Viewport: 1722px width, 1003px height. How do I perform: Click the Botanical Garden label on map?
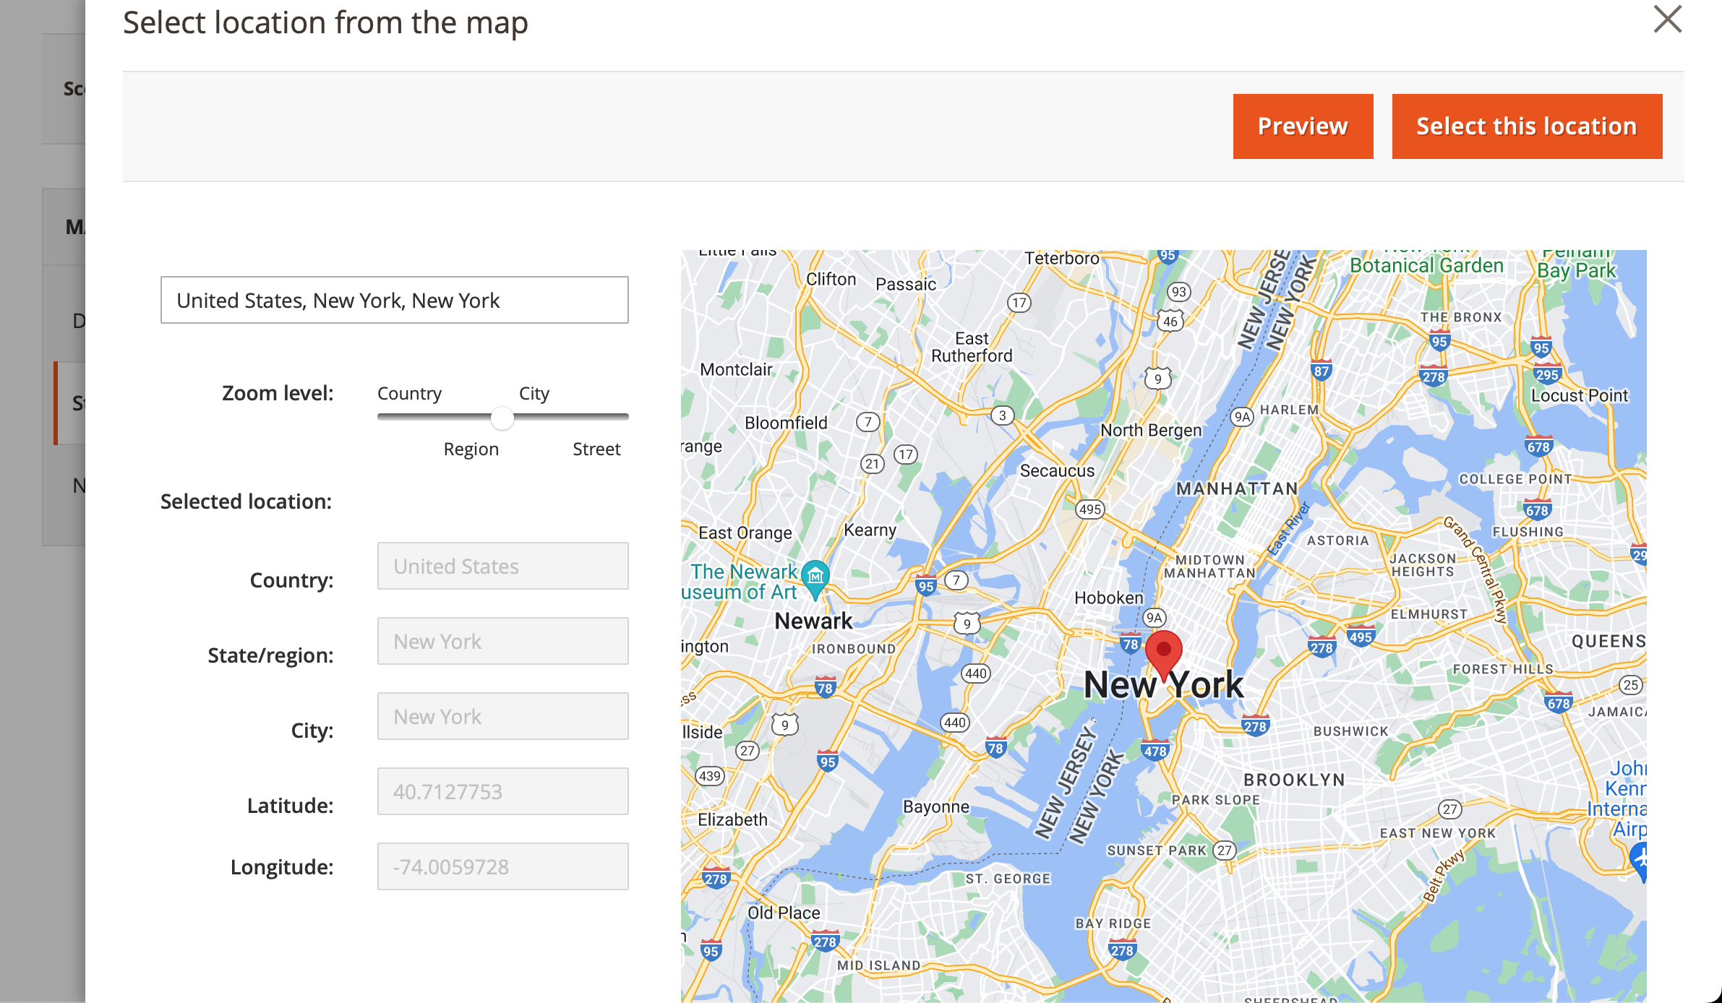(1426, 266)
